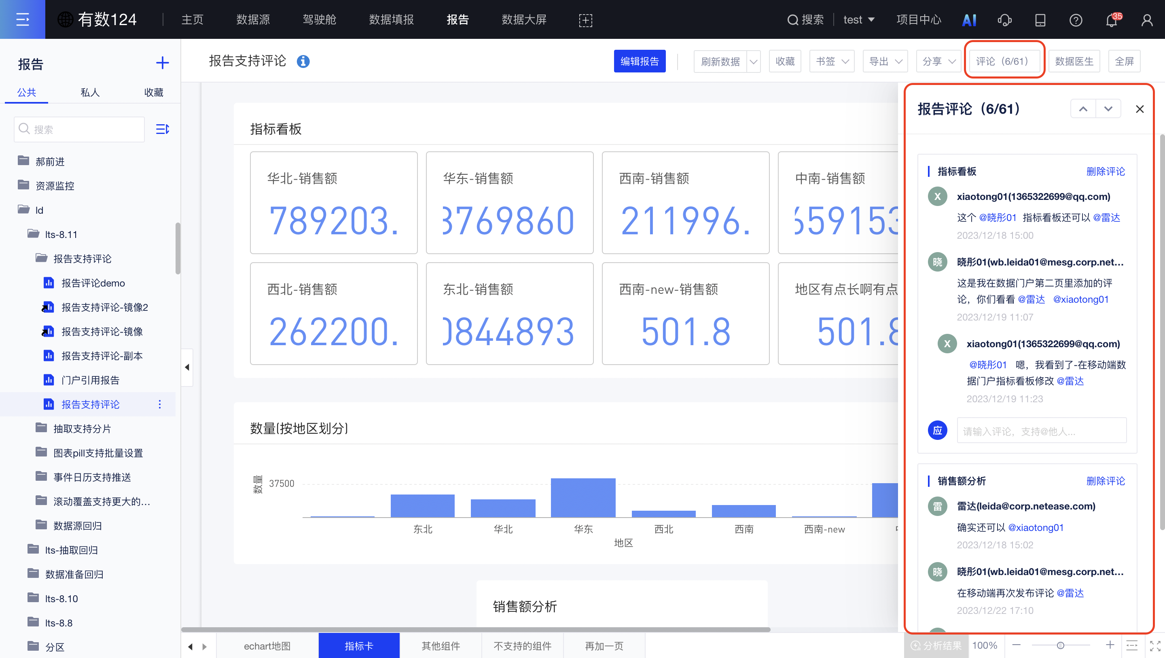1165x658 pixels.
Task: Click the three-dot menu on 报告支持评论
Action: tap(160, 404)
